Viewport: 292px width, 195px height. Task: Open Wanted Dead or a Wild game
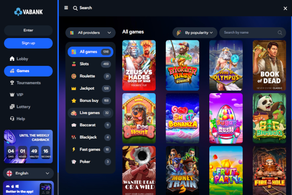click(139, 171)
